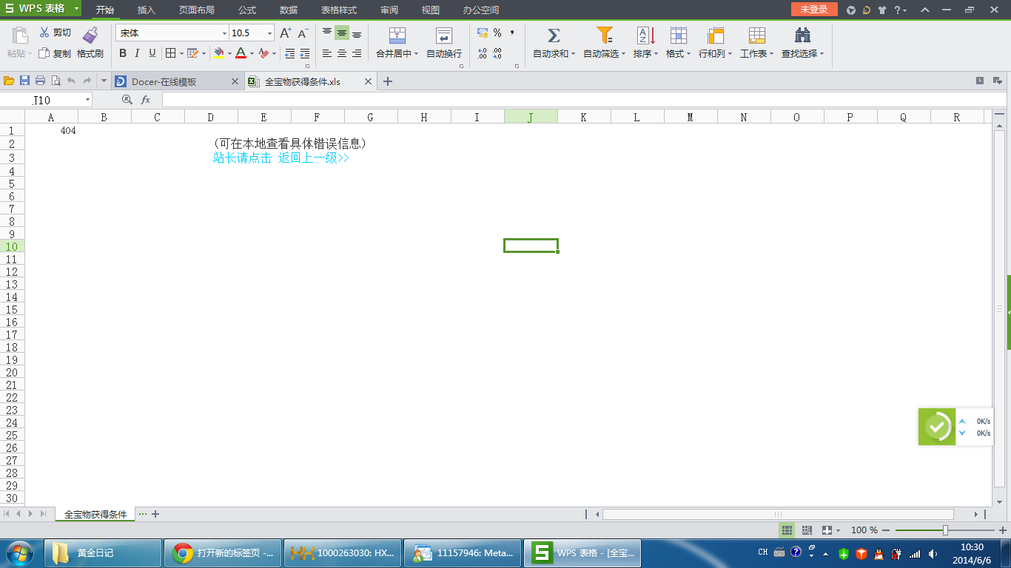
Task: Click the AutoFilter (自动筛选) funnel icon
Action: (605, 35)
